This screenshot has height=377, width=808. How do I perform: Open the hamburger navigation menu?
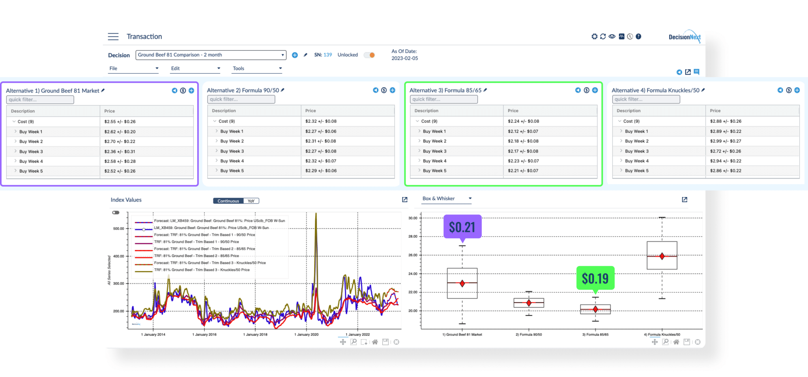coord(113,37)
